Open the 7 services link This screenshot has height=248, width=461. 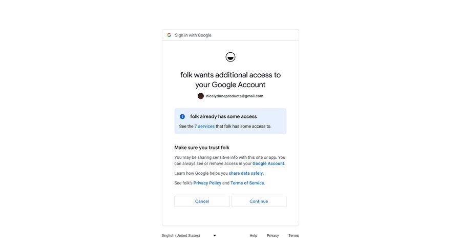pyautogui.click(x=204, y=126)
